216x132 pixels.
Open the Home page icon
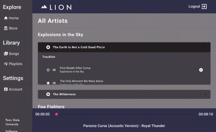[x=6, y=18]
